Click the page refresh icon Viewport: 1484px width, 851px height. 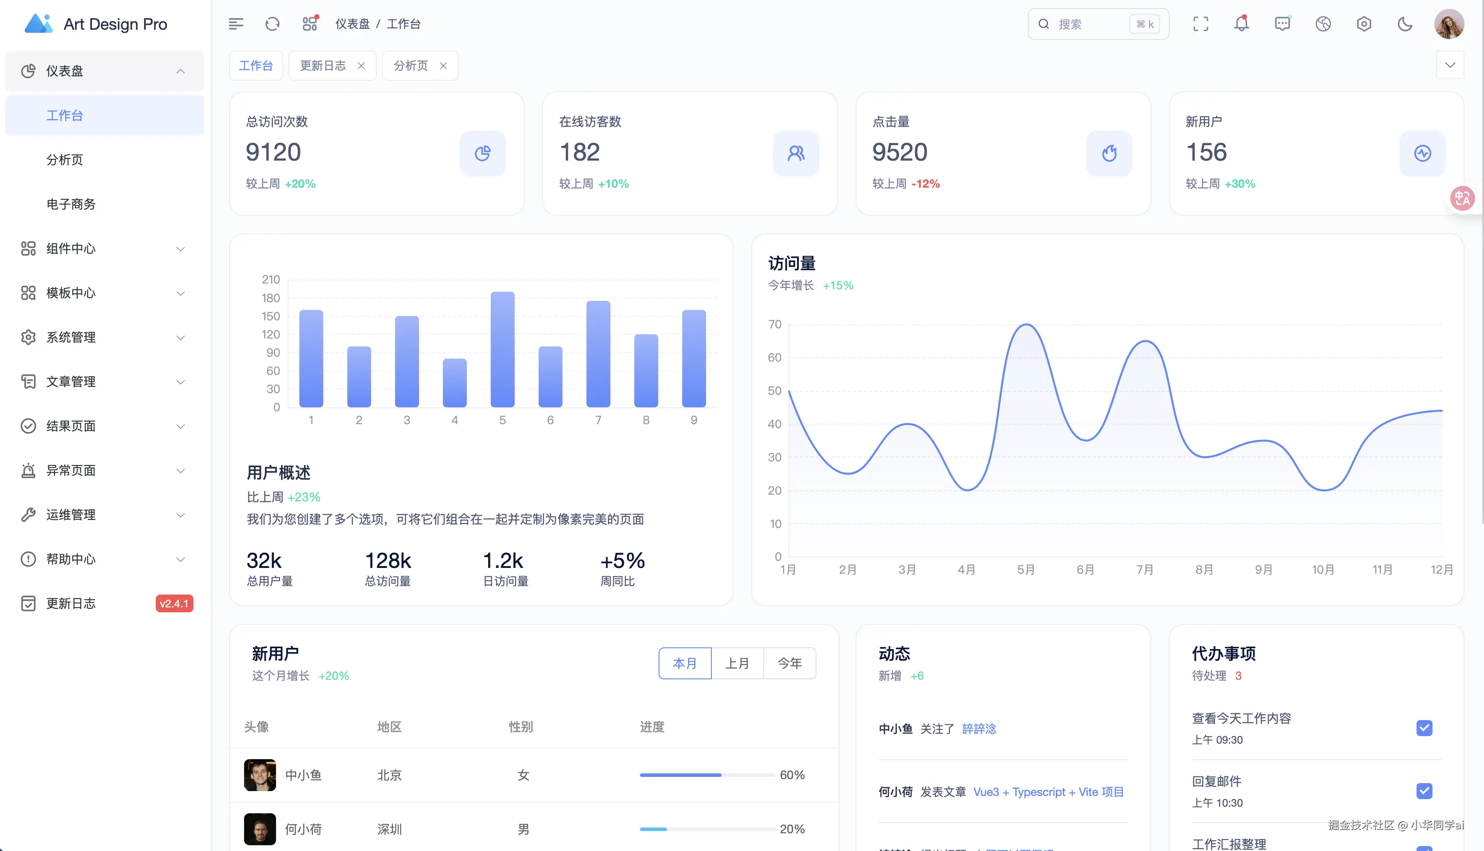pos(272,24)
